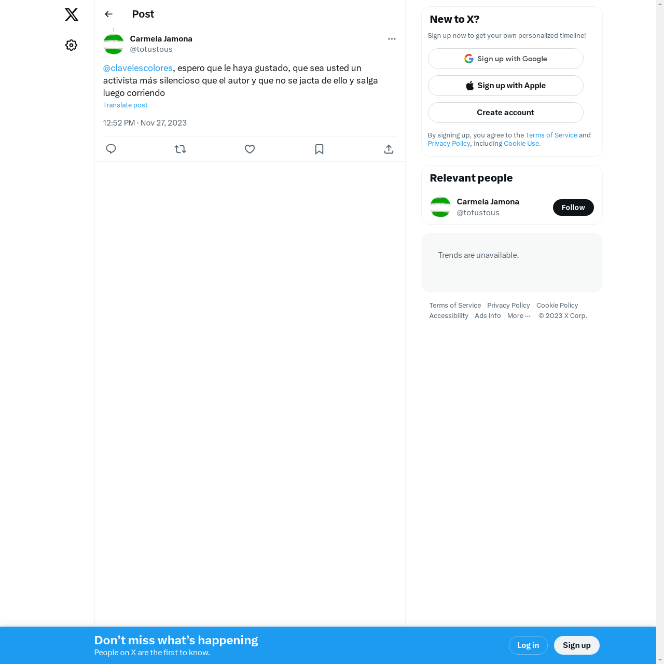Expand the More footer options

pos(519,316)
